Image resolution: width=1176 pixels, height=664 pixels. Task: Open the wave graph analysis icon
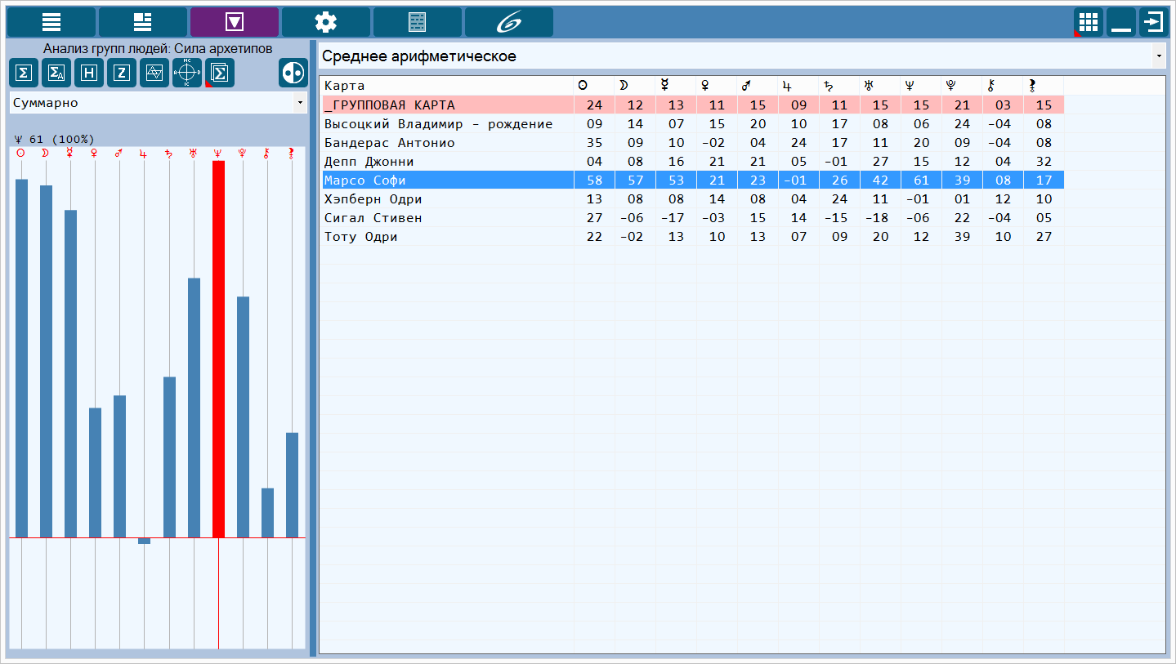[154, 73]
